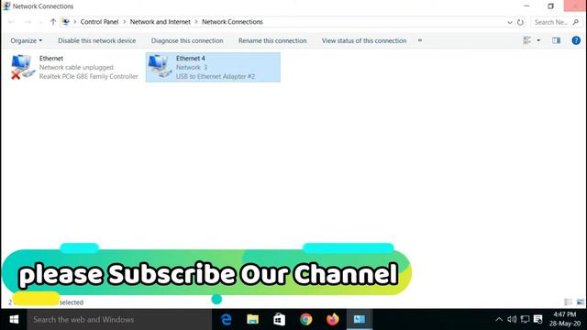Click the active Network Connections taskbar button

click(360, 320)
